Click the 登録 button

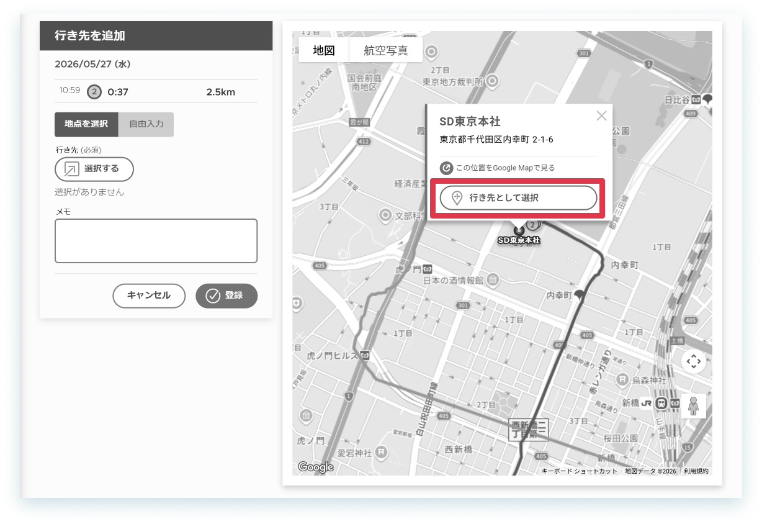pos(226,296)
